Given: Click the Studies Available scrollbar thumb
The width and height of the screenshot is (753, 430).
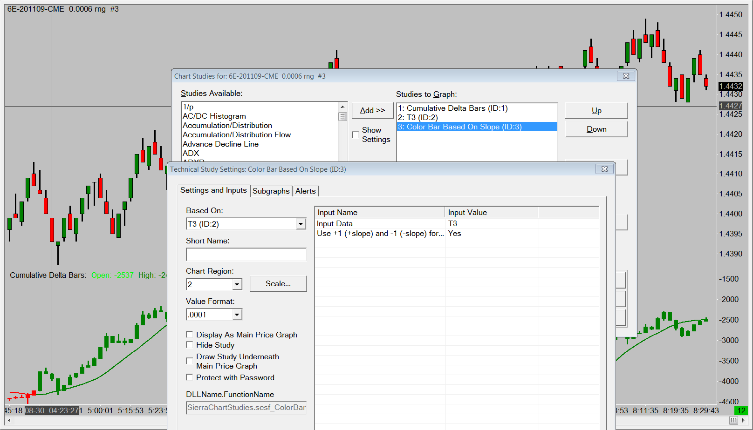Looking at the screenshot, I should coord(343,116).
